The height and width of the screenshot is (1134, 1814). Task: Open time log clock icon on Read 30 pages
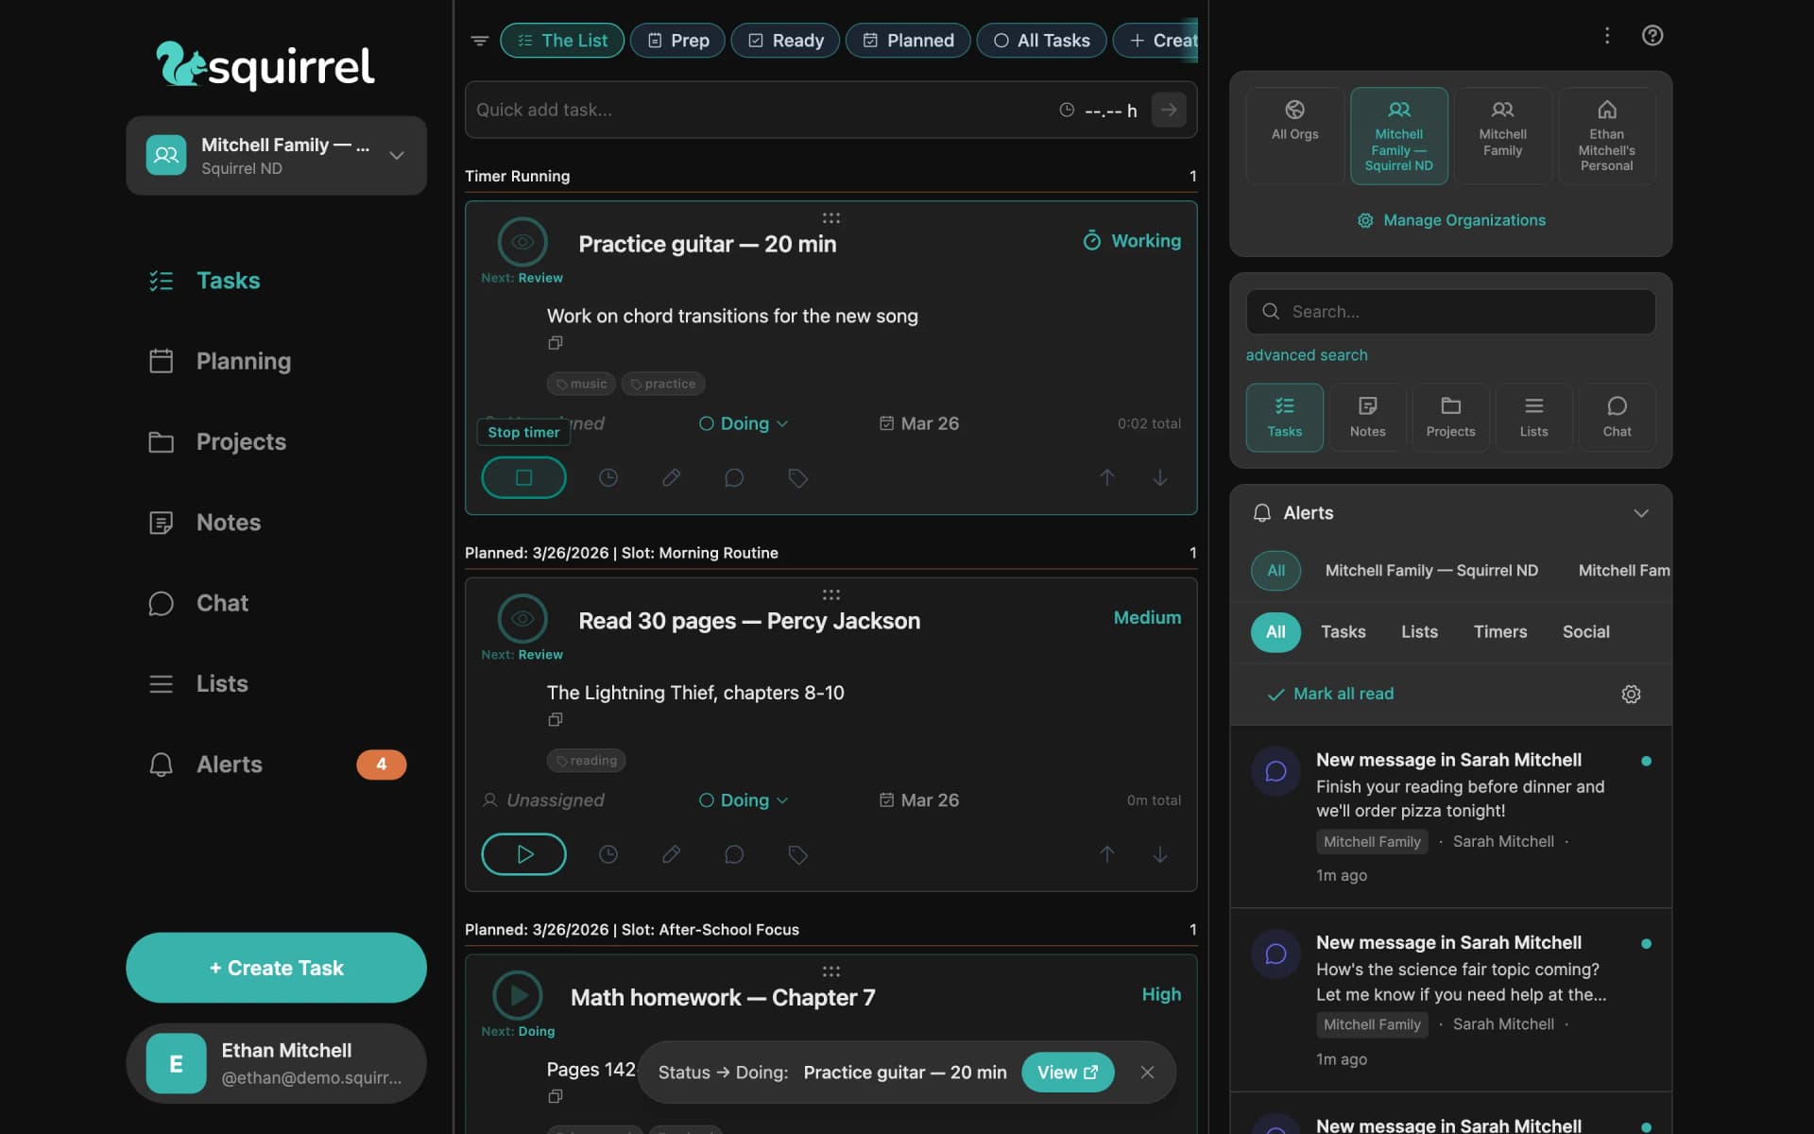pyautogui.click(x=608, y=855)
